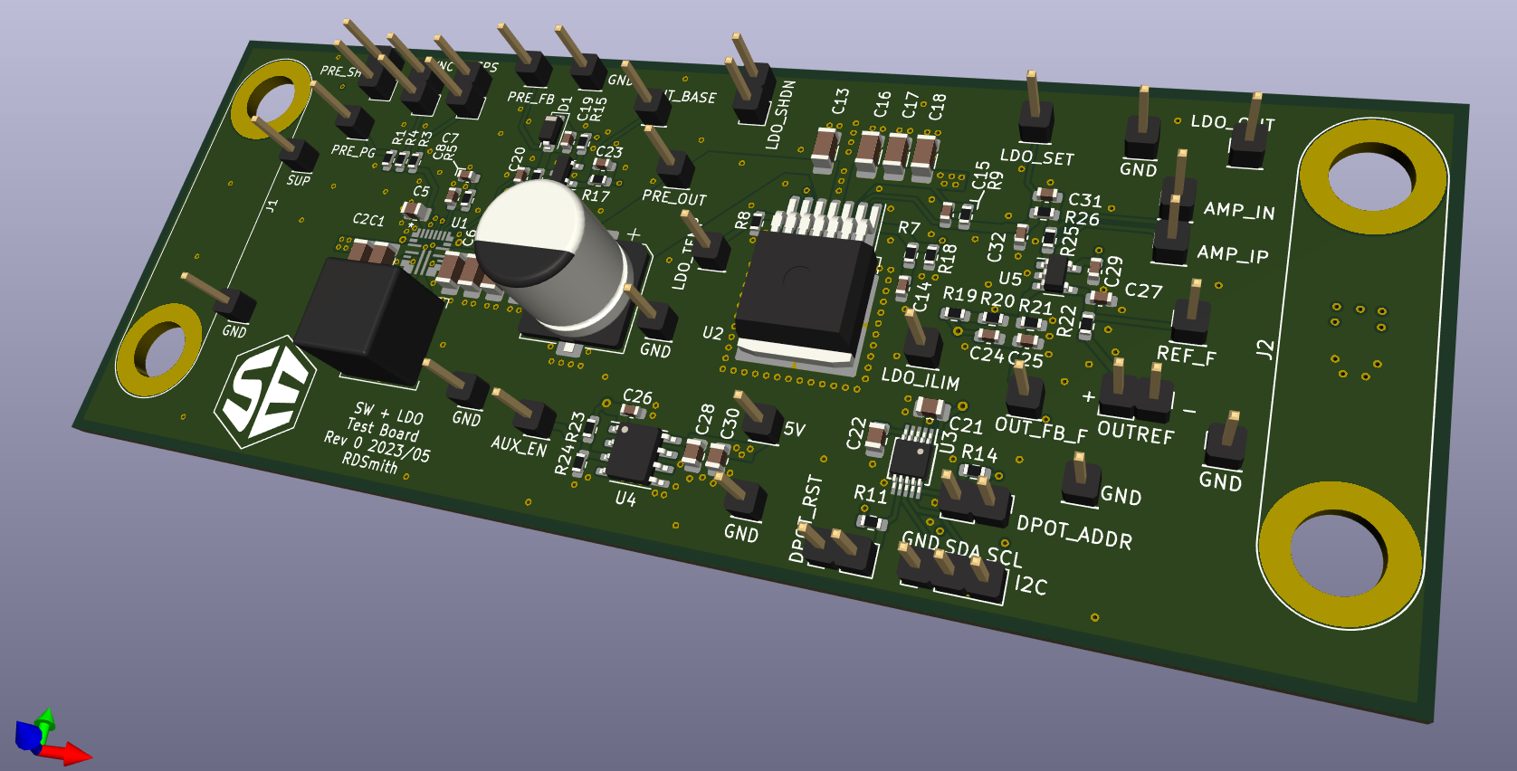Click the OUT_FB_F silkscreen label

click(x=1041, y=429)
